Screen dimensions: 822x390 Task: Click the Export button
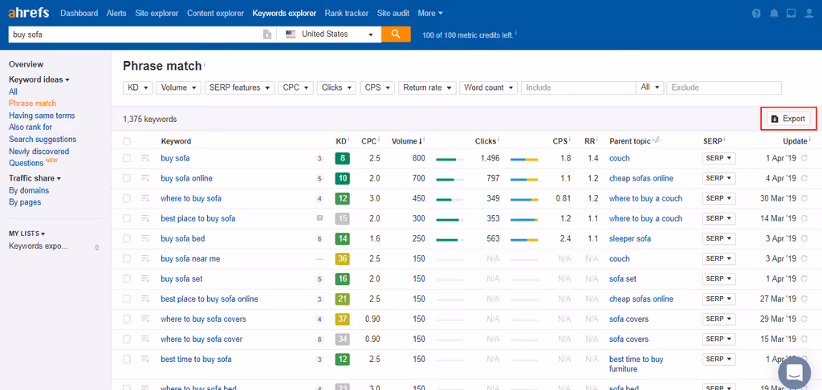(x=789, y=119)
